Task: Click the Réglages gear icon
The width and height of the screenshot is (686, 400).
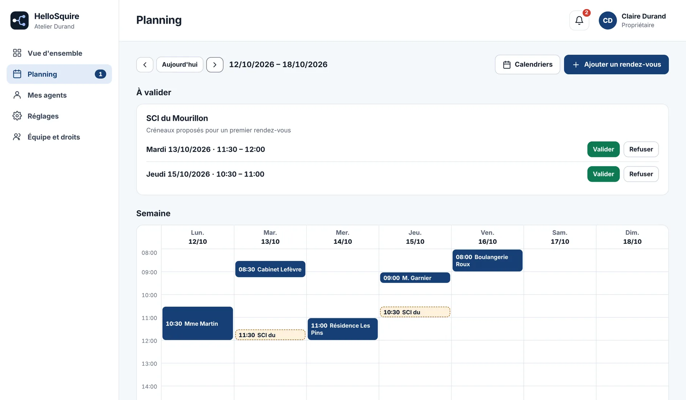Action: click(x=17, y=116)
